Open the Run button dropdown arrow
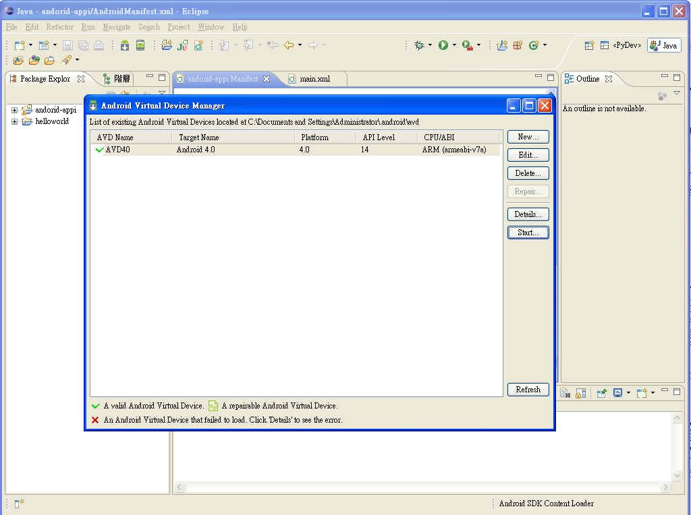 point(454,45)
